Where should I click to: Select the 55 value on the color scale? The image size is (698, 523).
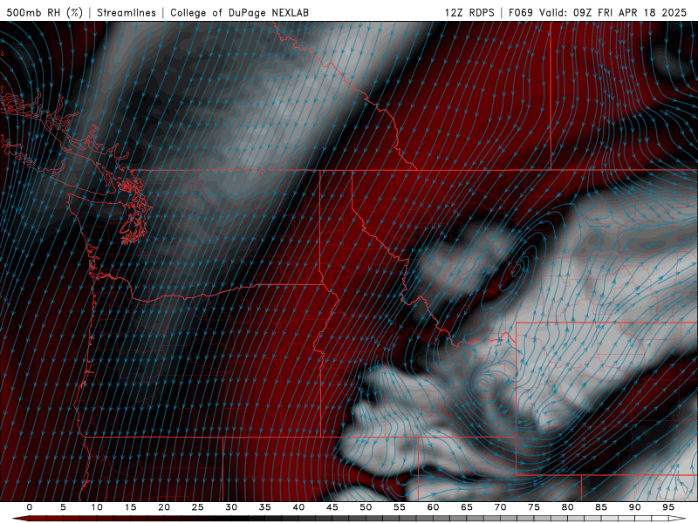[x=400, y=507]
